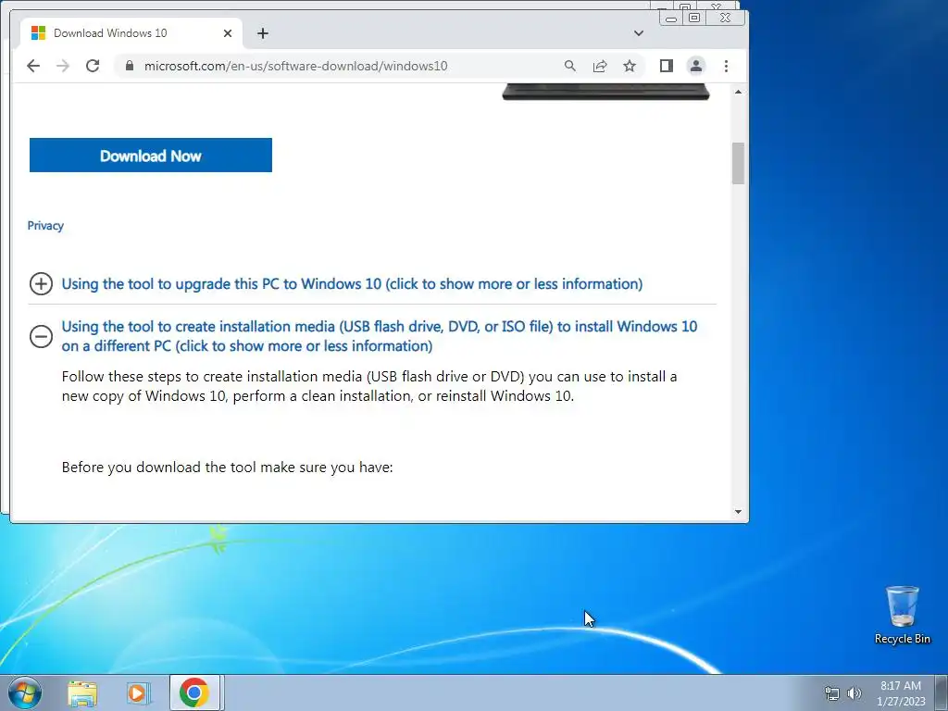Open Windows Explorer from the taskbar
The width and height of the screenshot is (948, 711).
tap(82, 692)
